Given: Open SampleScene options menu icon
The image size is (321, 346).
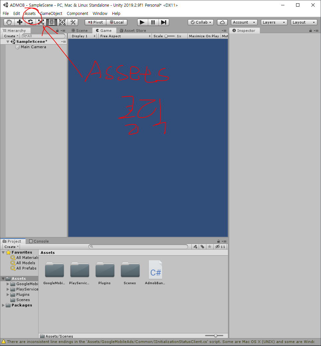Looking at the screenshot, I should (x=64, y=42).
